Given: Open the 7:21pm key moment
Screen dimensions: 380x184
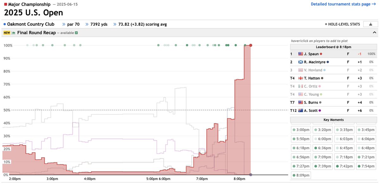Looking at the screenshot, I should pos(366,157).
